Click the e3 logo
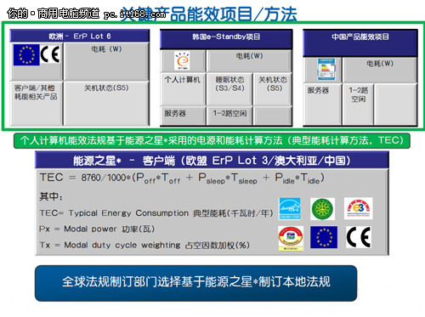 tap(359, 208)
